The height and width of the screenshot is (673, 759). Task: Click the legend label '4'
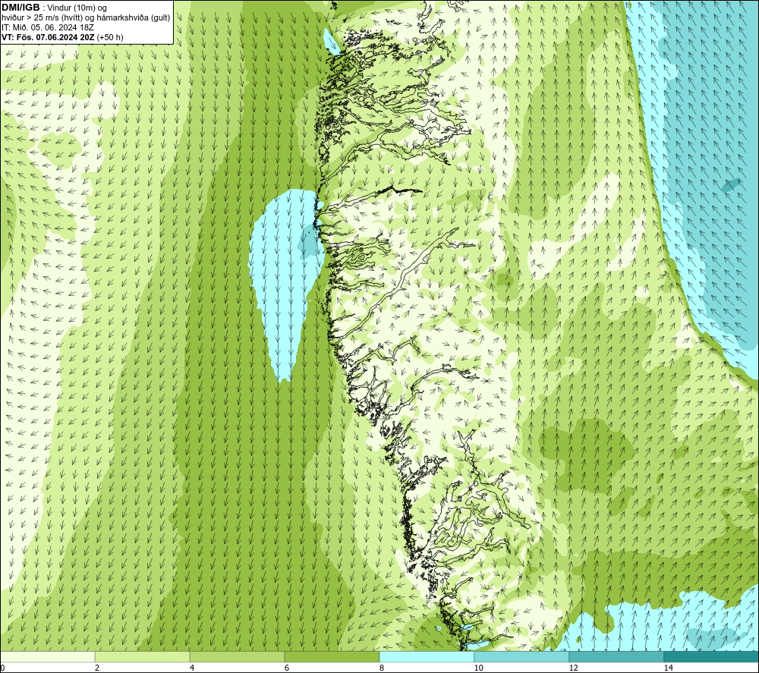[x=192, y=668]
